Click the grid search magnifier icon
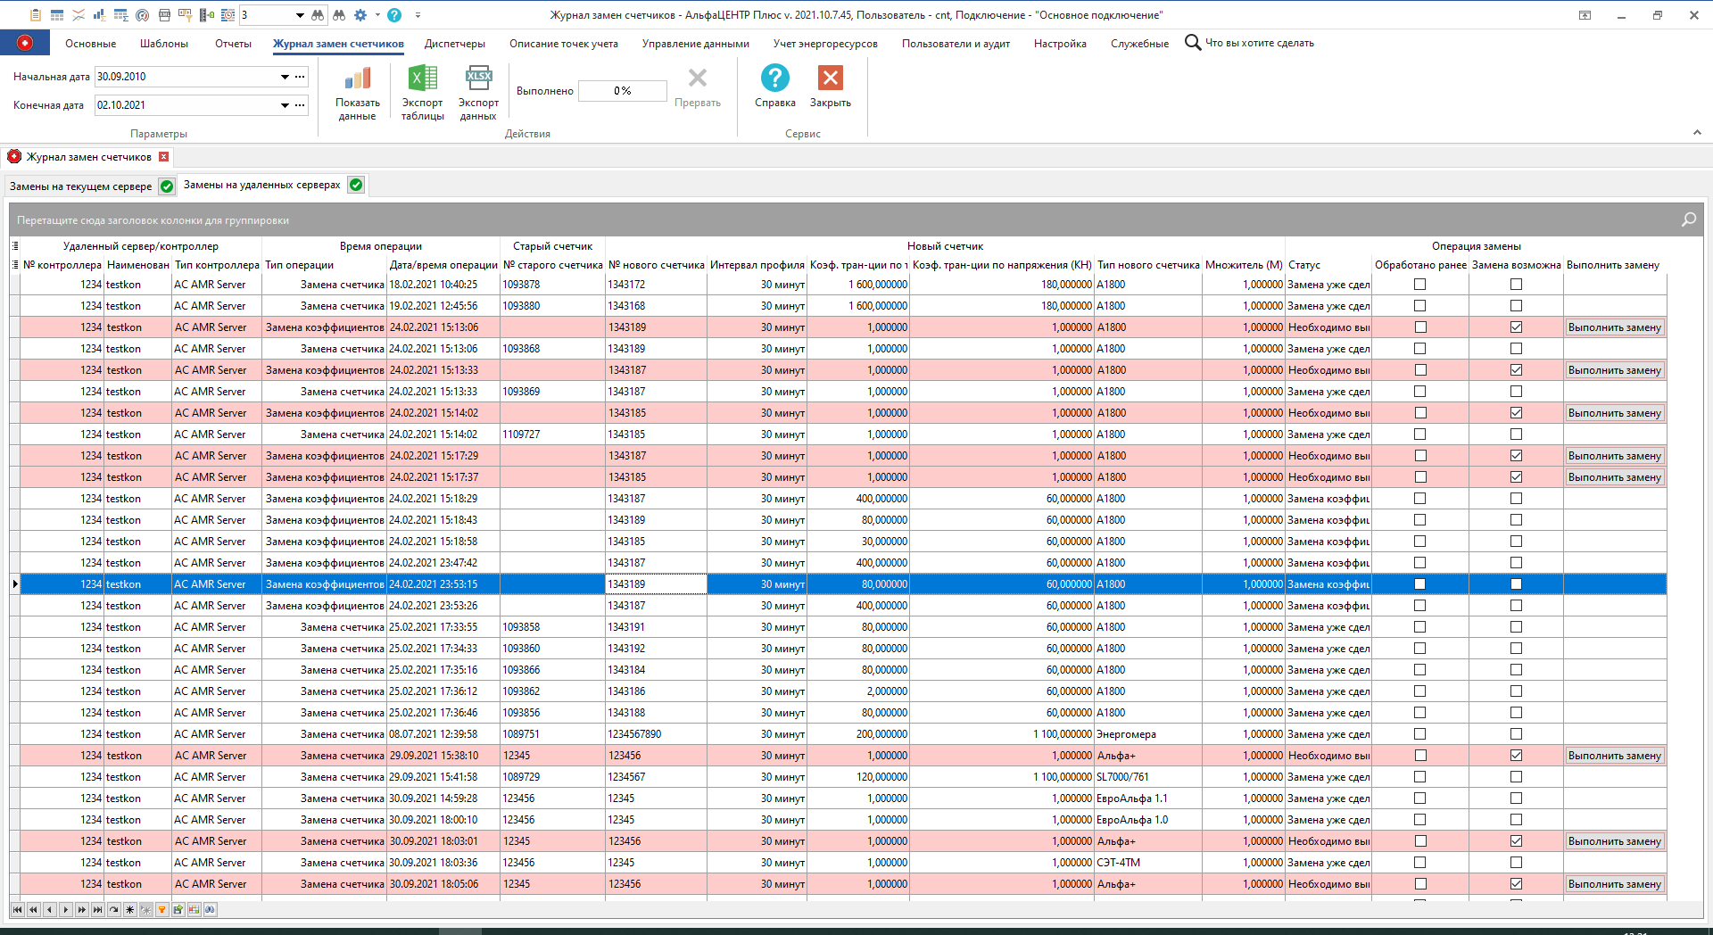This screenshot has height=935, width=1713. point(1688,219)
